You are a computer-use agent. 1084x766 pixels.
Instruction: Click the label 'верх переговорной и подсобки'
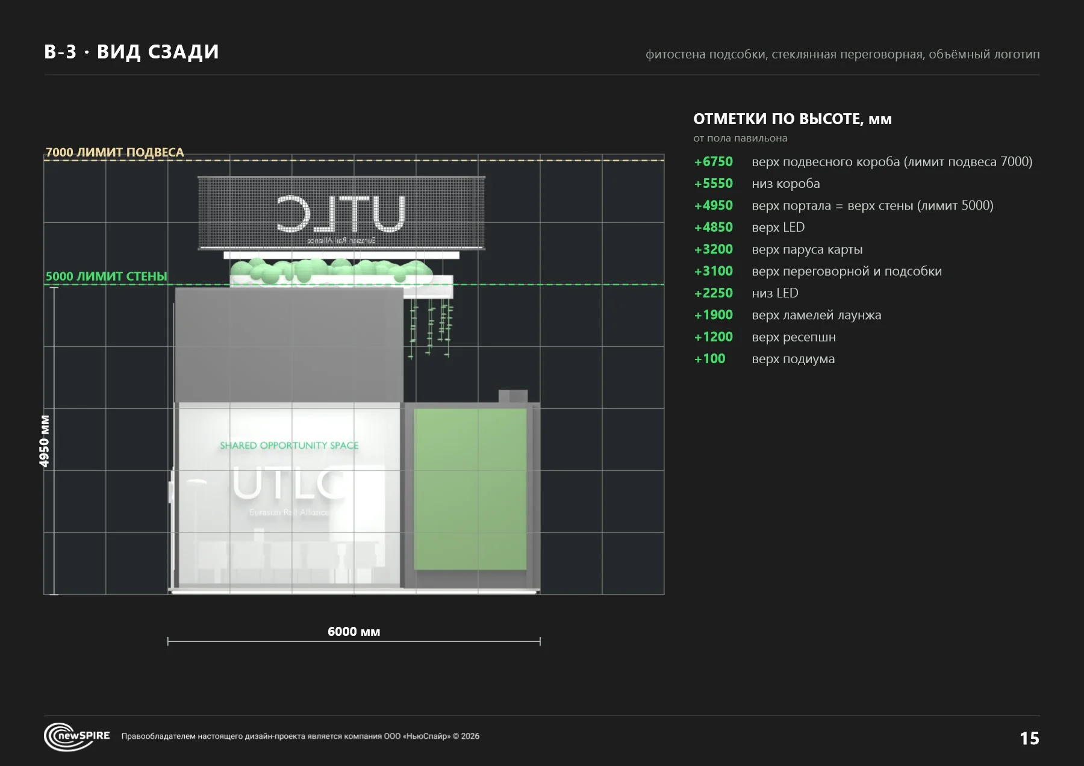coord(847,272)
